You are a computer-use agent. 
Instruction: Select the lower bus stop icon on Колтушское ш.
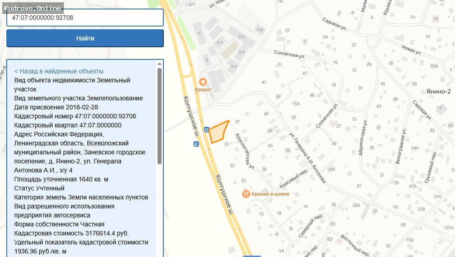coord(196,144)
